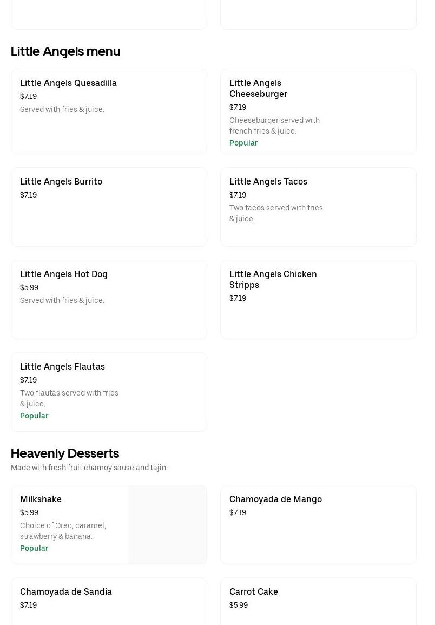Image resolution: width=435 pixels, height=625 pixels.
Task: Click the Tacos description text
Action: coord(276,214)
